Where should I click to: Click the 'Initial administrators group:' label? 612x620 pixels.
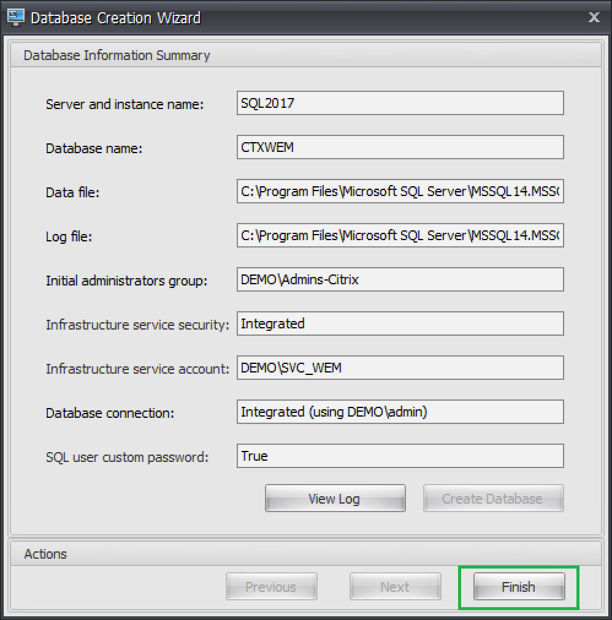point(127,281)
